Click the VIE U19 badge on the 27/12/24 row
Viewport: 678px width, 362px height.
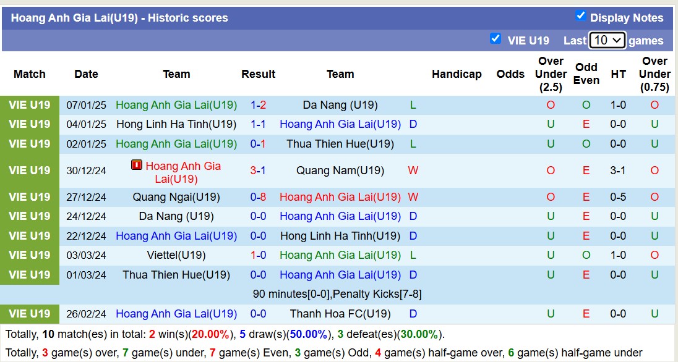(x=29, y=196)
